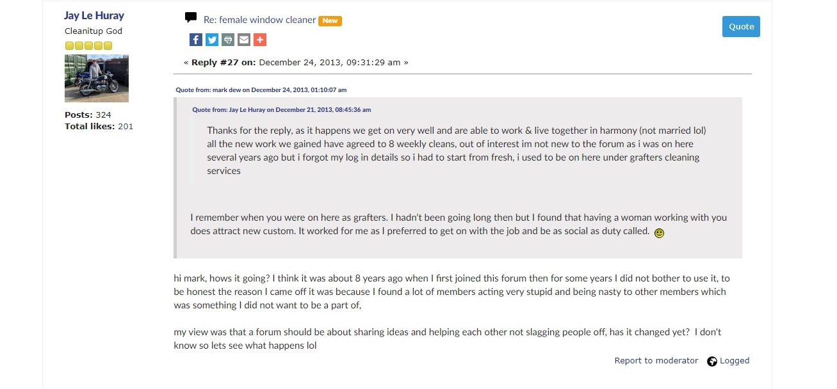This screenshot has height=389, width=837.
Task: Open the "Re: female window cleaner" link
Action: click(259, 20)
